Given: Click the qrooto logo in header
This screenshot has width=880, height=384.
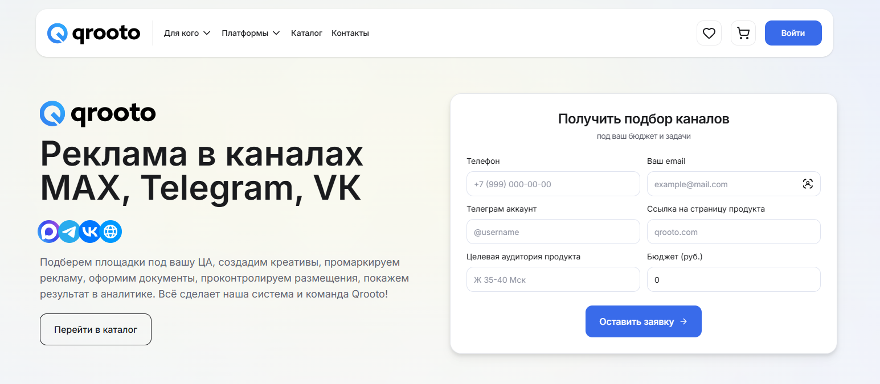Looking at the screenshot, I should pyautogui.click(x=93, y=33).
